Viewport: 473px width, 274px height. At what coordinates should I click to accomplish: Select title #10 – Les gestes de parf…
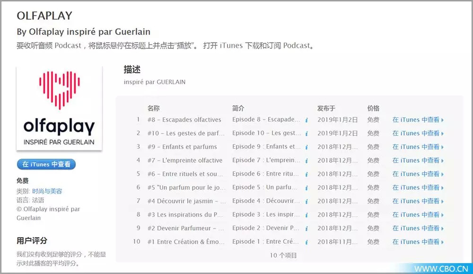pyautogui.click(x=186, y=133)
